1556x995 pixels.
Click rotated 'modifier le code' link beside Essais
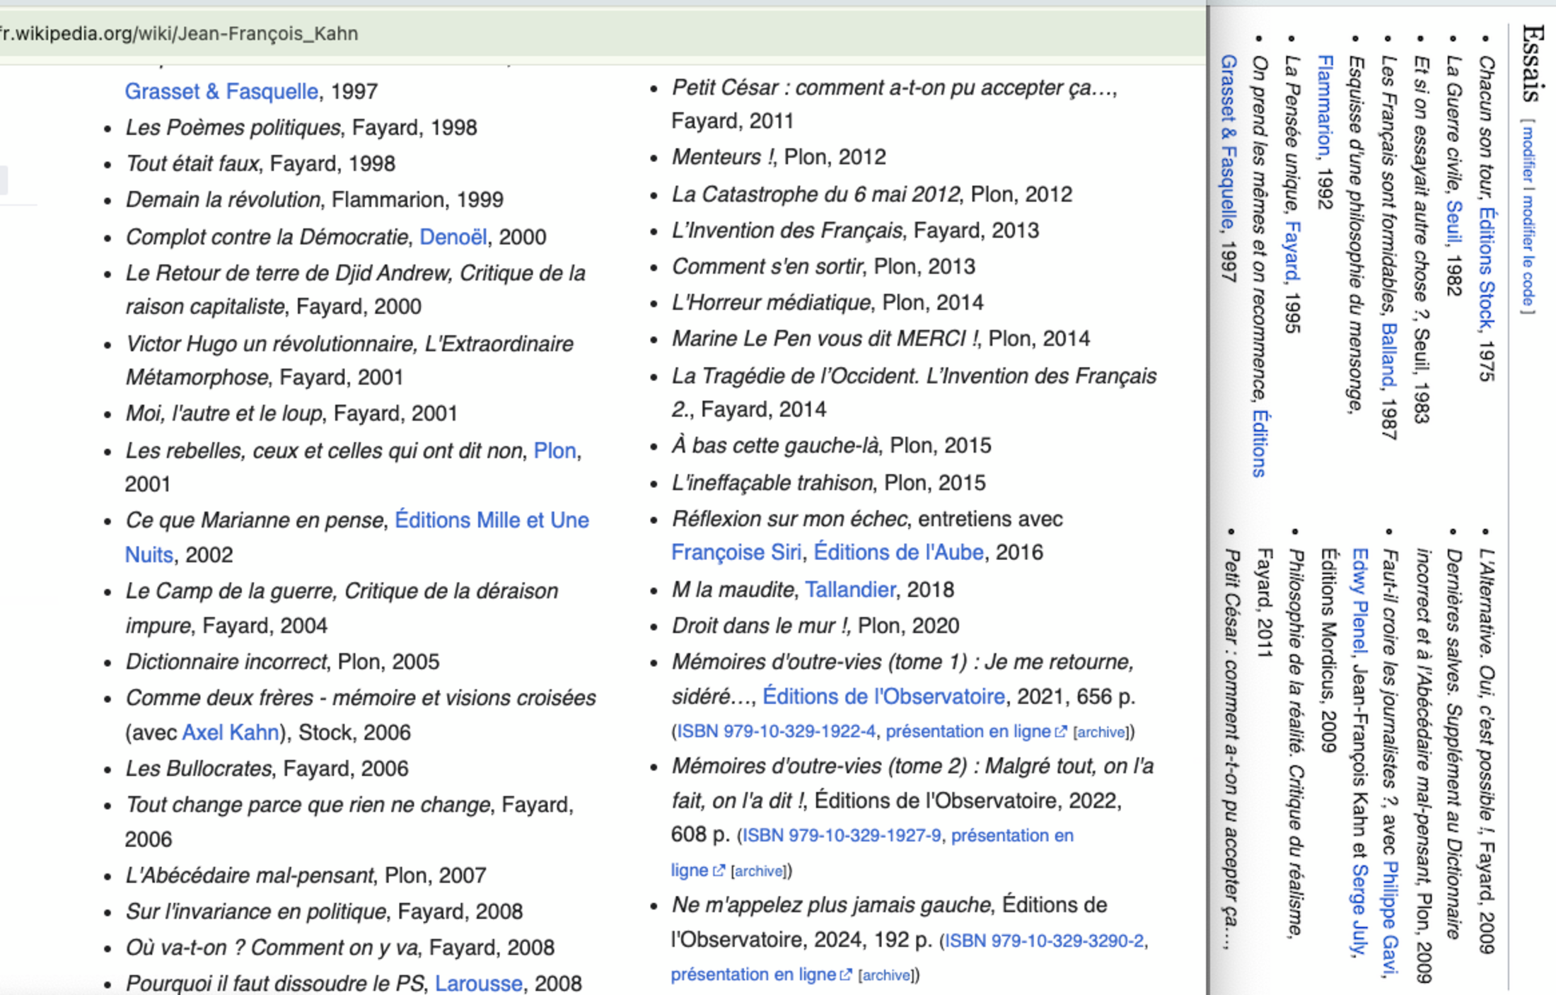[1528, 250]
